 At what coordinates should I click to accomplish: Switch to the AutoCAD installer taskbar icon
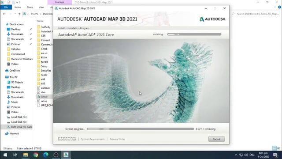66,155
